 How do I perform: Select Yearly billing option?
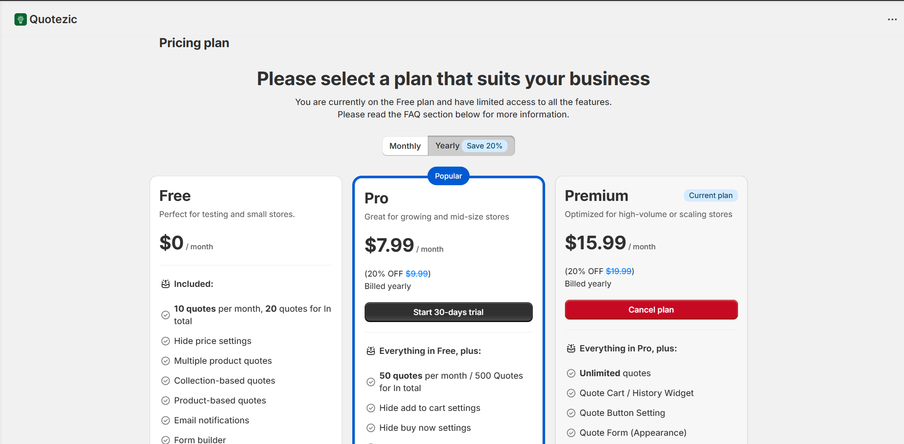coord(447,146)
